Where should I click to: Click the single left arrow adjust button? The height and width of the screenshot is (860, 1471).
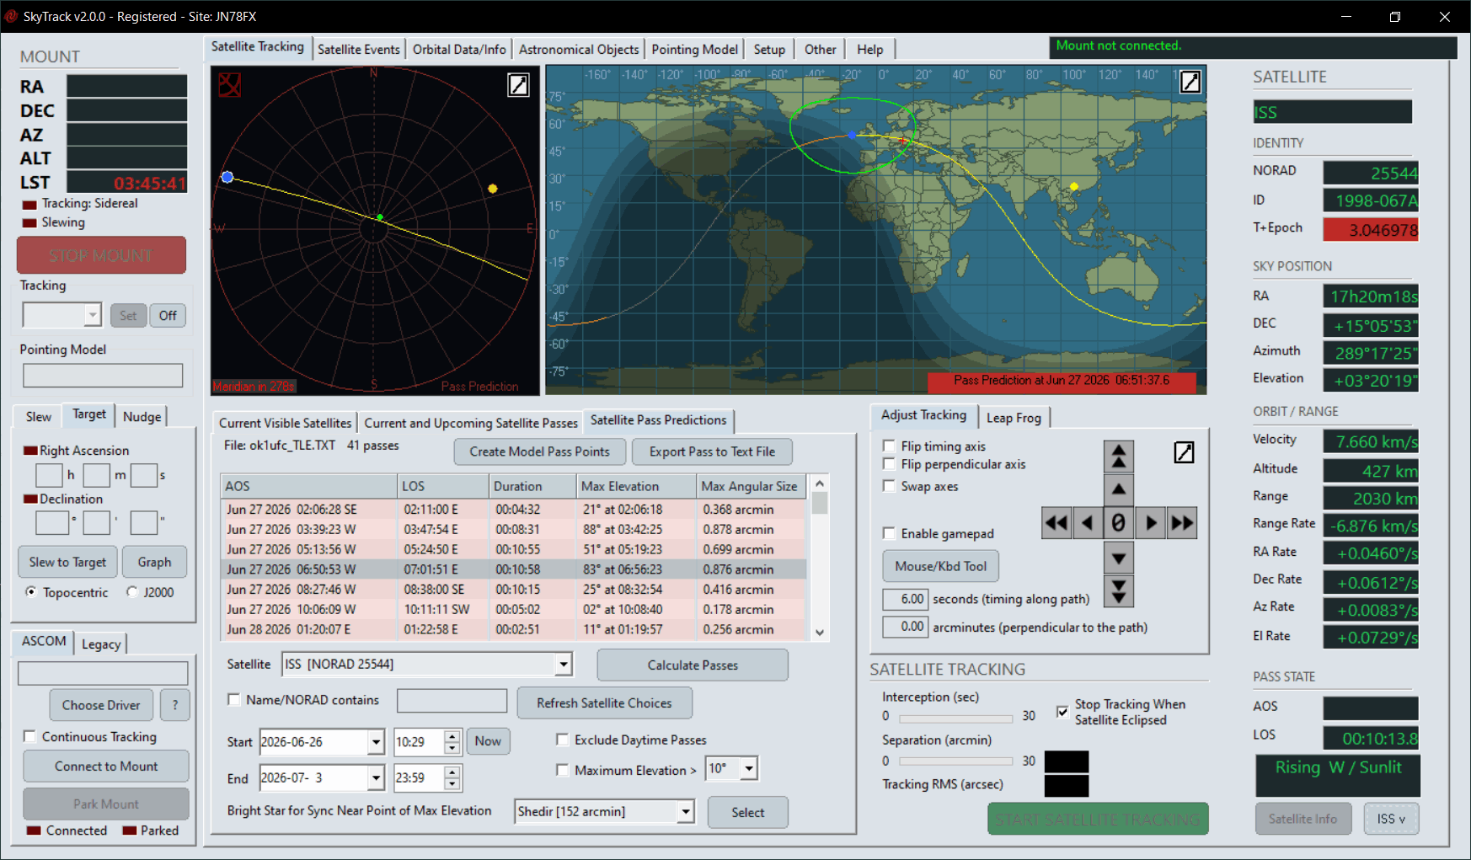click(1087, 523)
